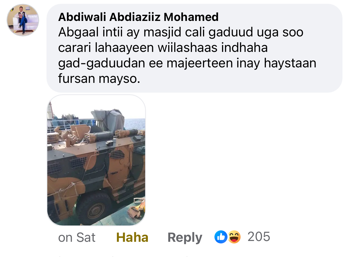349x257 pixels.
Task: Toggle the Haha reaction on this comment
Action: pos(132,237)
